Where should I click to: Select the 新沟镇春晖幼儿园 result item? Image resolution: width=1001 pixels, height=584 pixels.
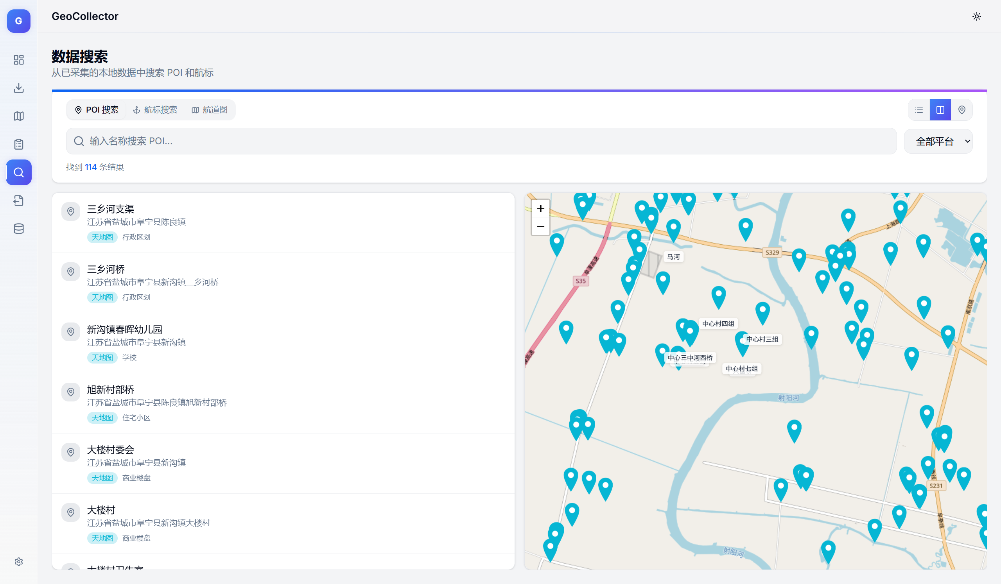click(x=283, y=343)
